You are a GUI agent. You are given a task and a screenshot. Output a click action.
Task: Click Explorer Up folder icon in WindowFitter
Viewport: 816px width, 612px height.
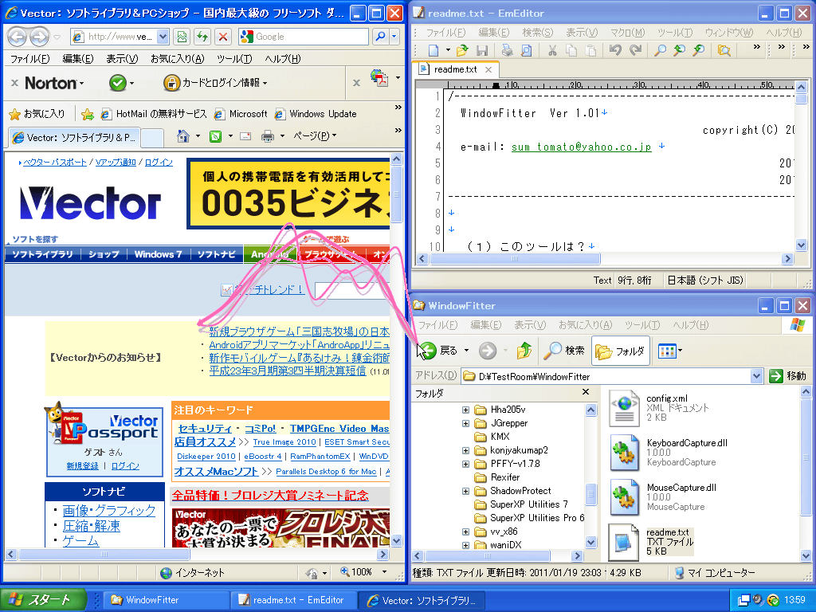pyautogui.click(x=524, y=351)
